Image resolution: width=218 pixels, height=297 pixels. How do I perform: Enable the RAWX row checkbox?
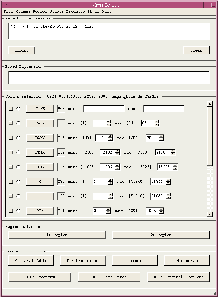click(11, 123)
